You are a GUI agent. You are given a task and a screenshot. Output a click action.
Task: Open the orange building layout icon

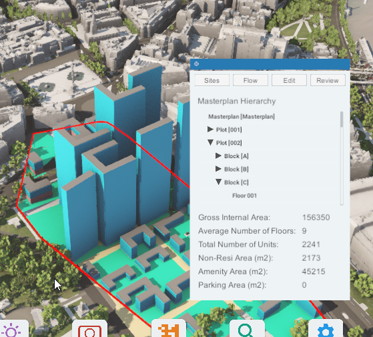168,330
